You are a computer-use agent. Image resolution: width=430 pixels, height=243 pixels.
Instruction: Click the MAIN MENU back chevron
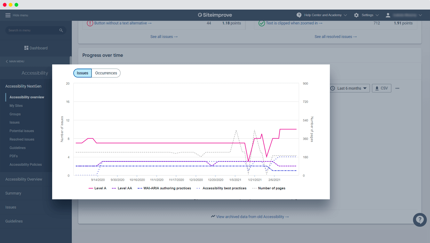point(7,61)
